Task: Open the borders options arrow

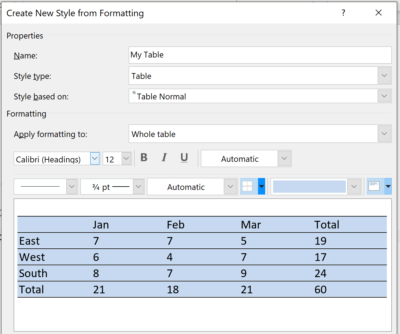Action: (x=261, y=186)
